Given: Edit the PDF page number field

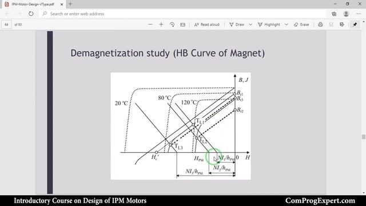Looking at the screenshot, I should [6, 25].
